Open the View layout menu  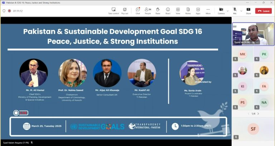pyautogui.click(x=178, y=11)
